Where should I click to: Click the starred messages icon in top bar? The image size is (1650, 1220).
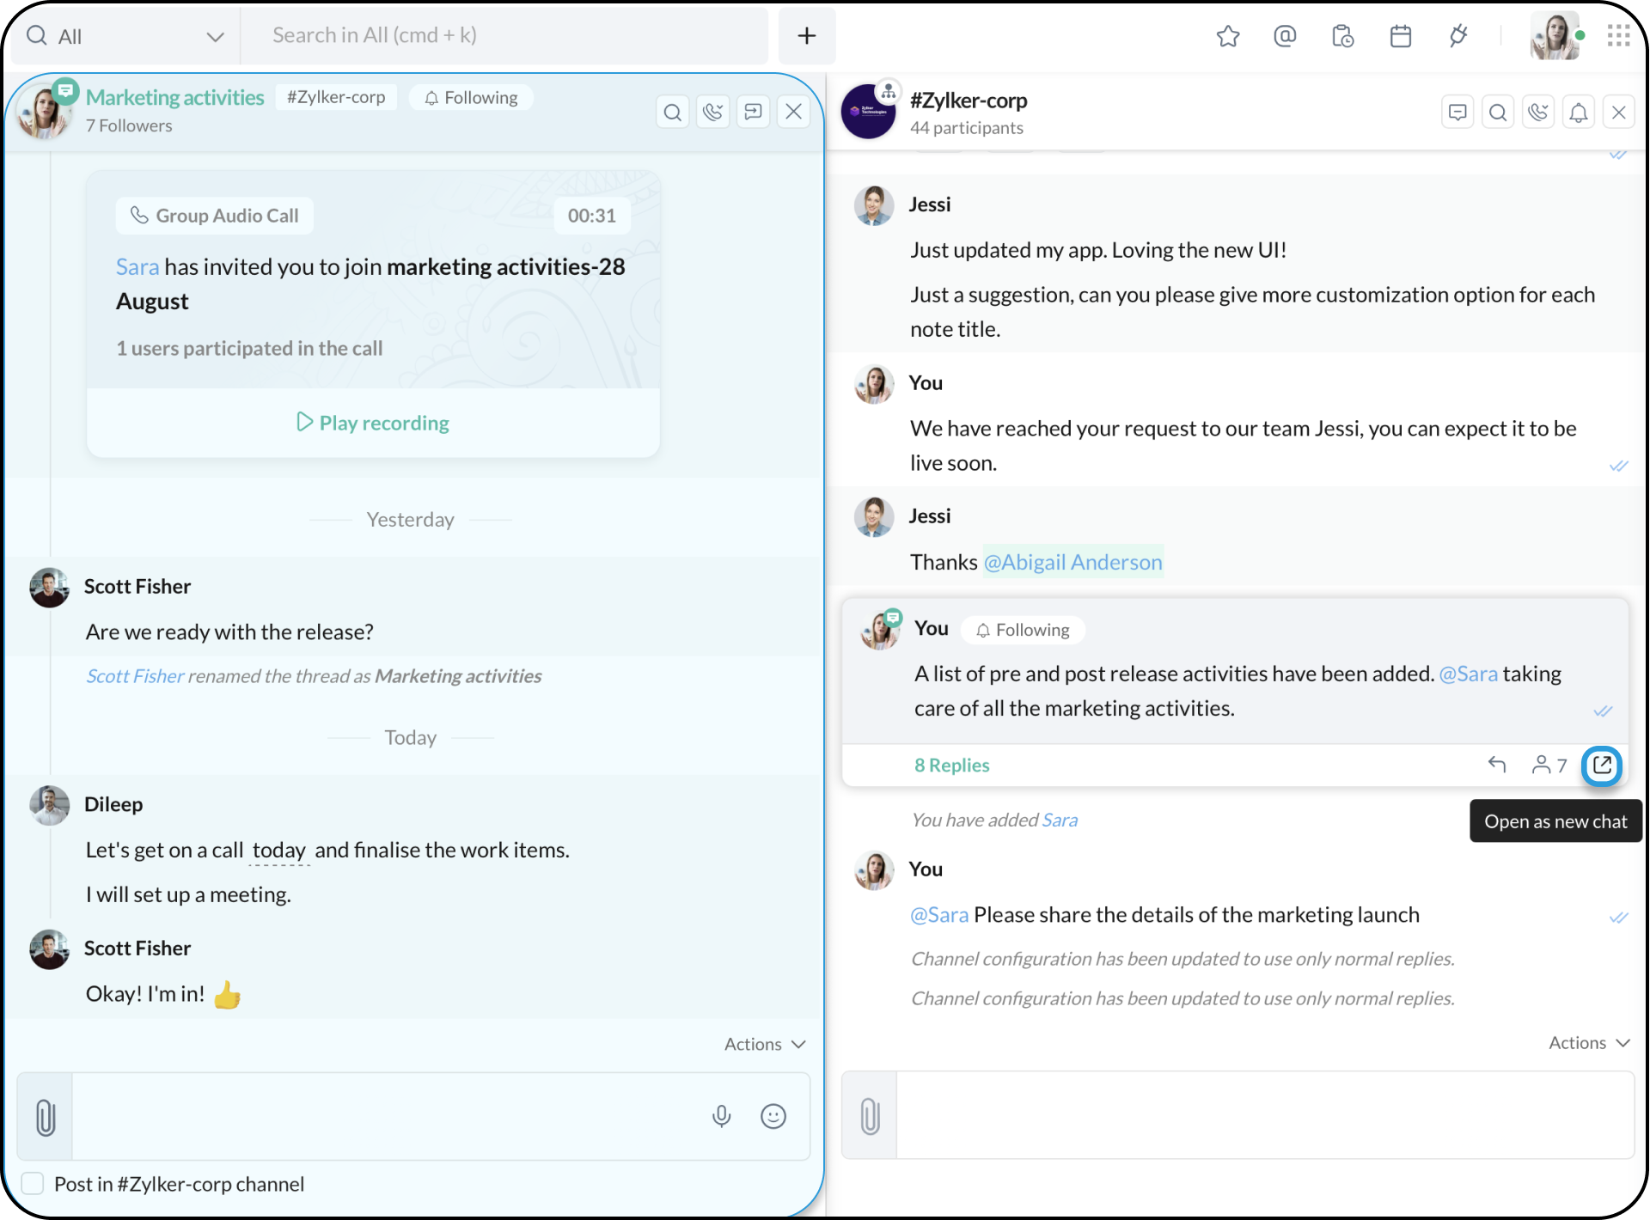pyautogui.click(x=1228, y=36)
